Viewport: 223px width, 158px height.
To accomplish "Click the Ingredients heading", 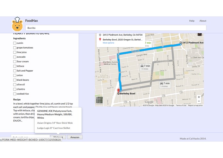I will pos(19,38).
